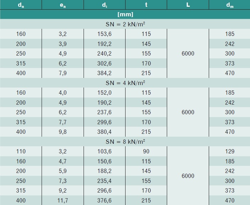Viewport: 250px width, 205px height.
Task: Click the 11,7 wall thickness cell
Action: (x=63, y=200)
